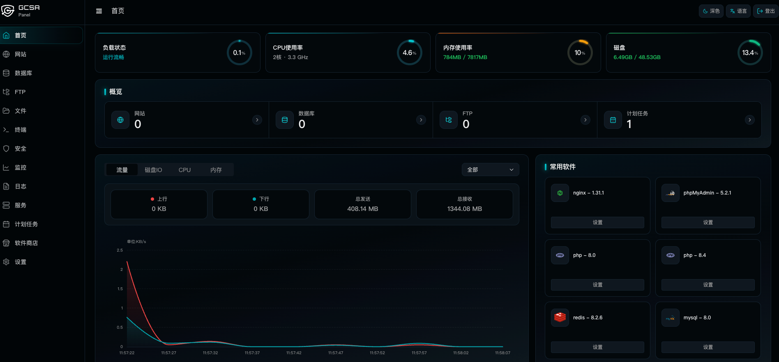This screenshot has height=362, width=779.
Task: Open 软件商店 in the sidebar
Action: [x=41, y=243]
